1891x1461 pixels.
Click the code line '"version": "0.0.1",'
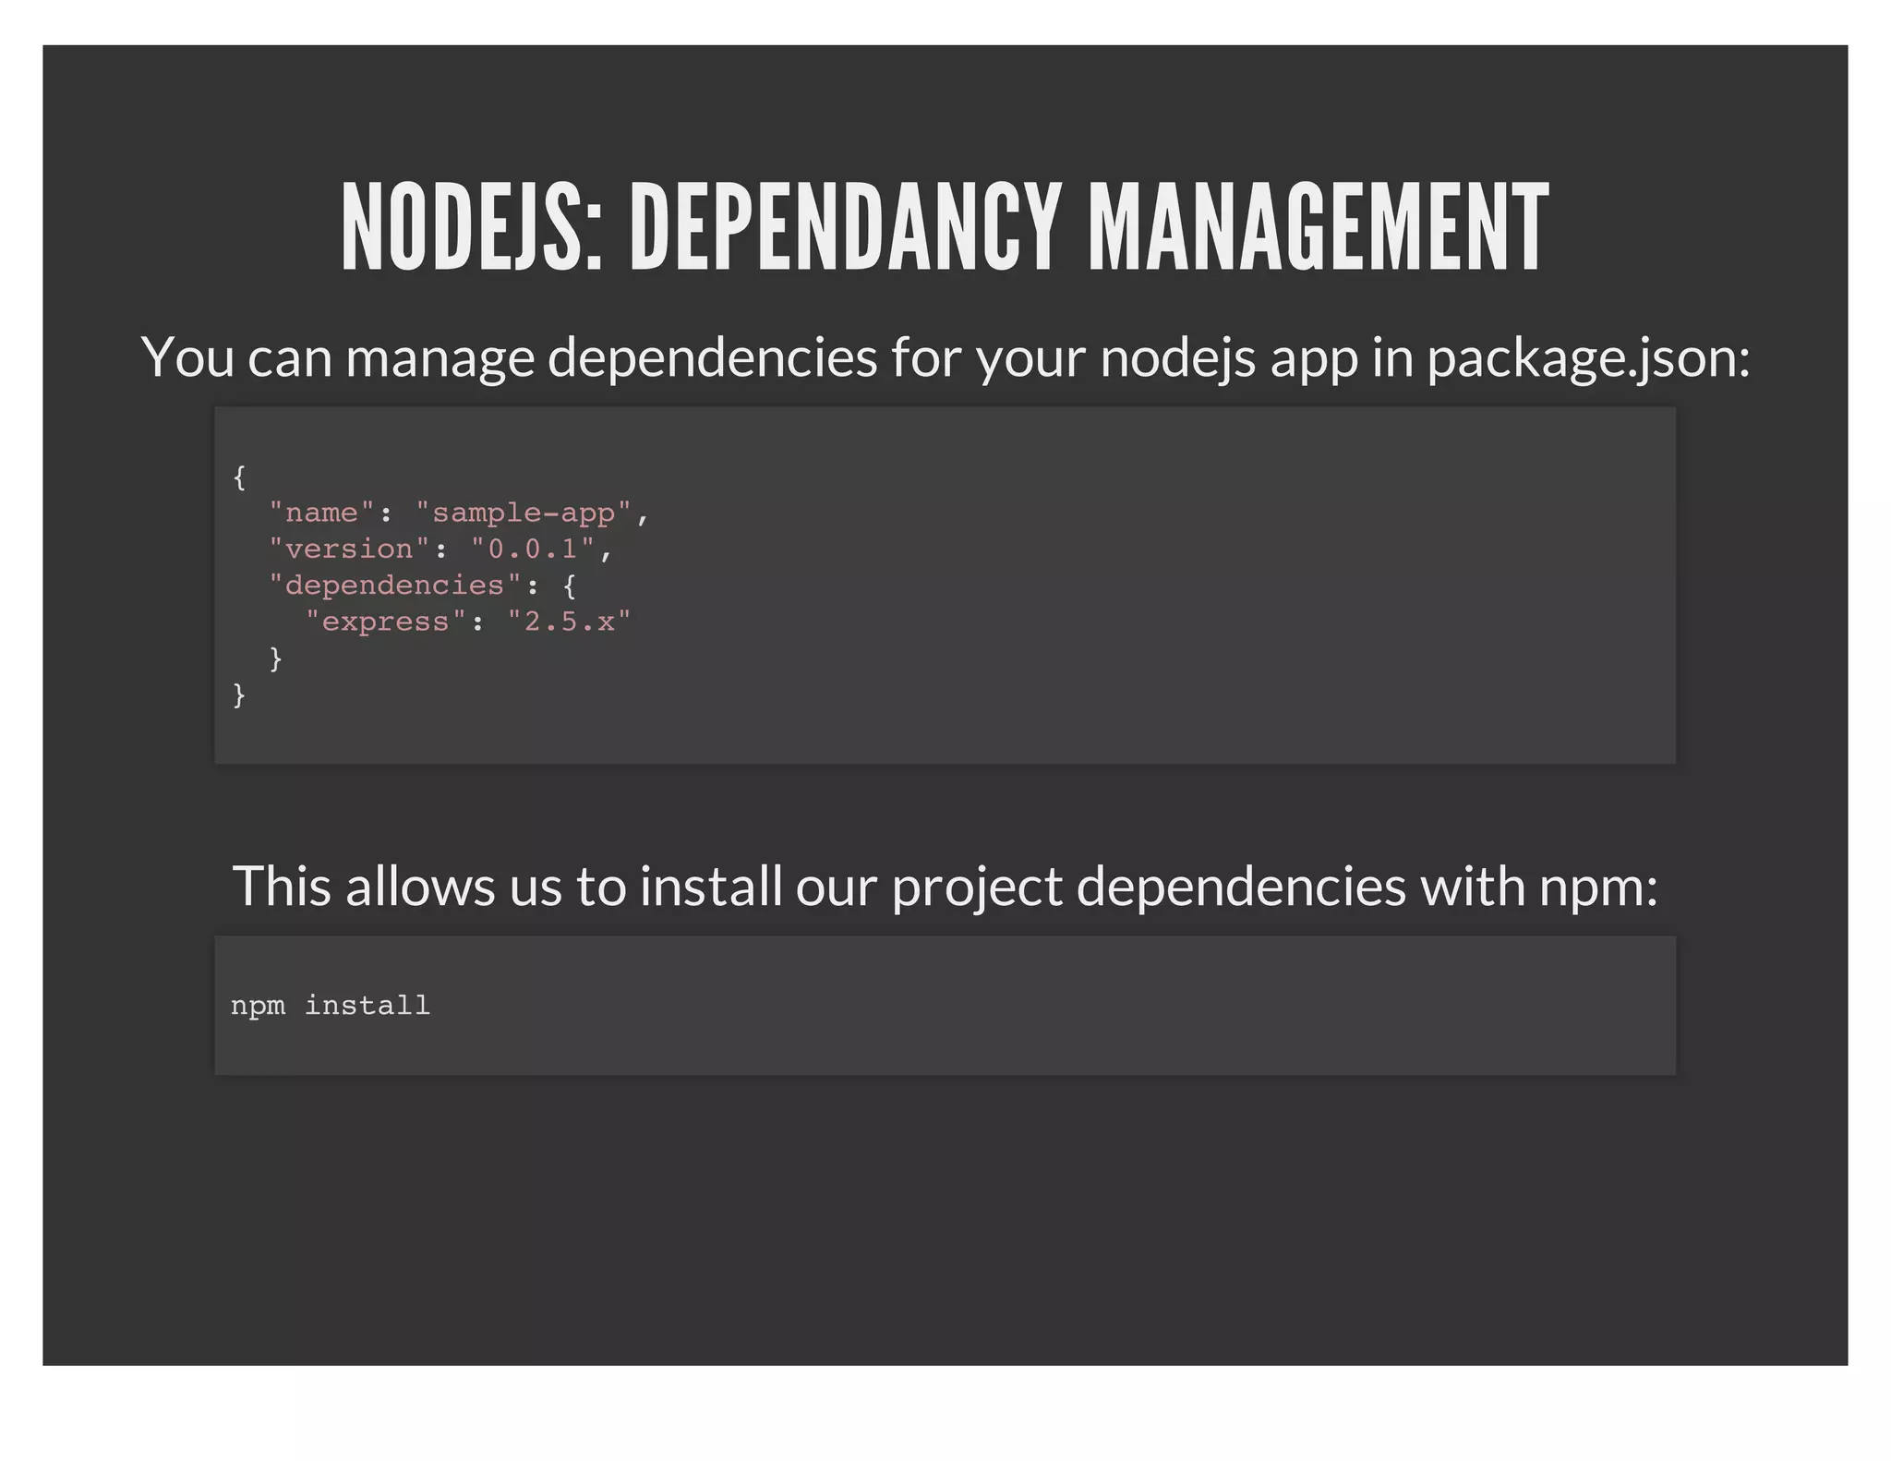[x=440, y=549]
